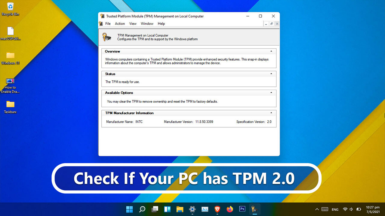Click 'The TPM is ready for use.' text

click(x=122, y=82)
